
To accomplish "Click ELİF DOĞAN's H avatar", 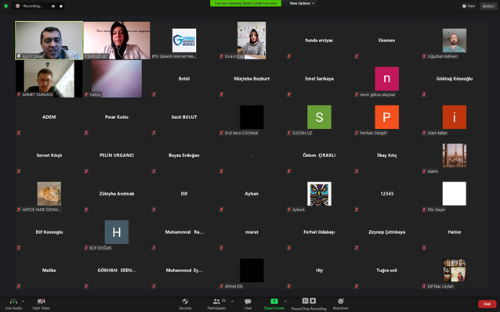I will [x=117, y=232].
